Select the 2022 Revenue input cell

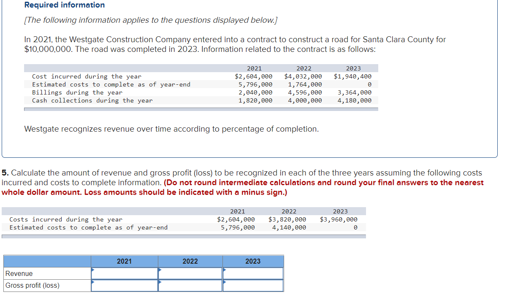click(190, 273)
